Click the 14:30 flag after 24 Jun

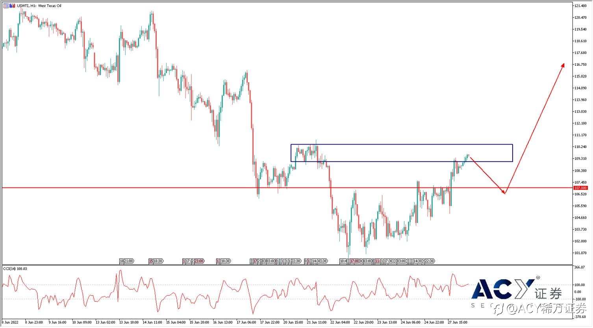click(x=417, y=261)
